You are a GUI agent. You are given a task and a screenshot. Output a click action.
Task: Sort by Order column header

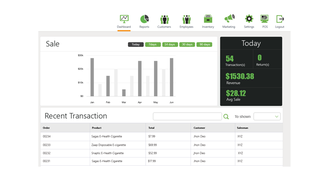46,128
